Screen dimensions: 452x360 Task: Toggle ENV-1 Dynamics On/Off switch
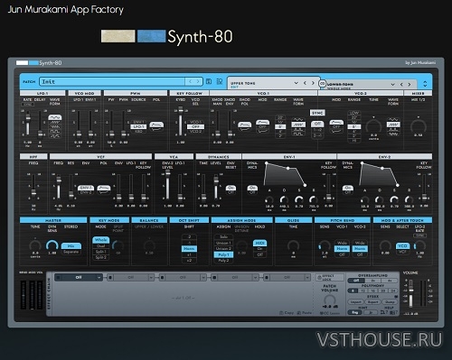tap(252, 189)
